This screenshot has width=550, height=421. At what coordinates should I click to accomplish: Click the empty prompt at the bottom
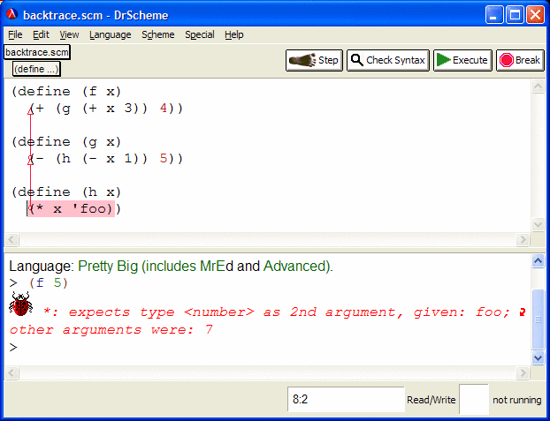click(x=13, y=347)
